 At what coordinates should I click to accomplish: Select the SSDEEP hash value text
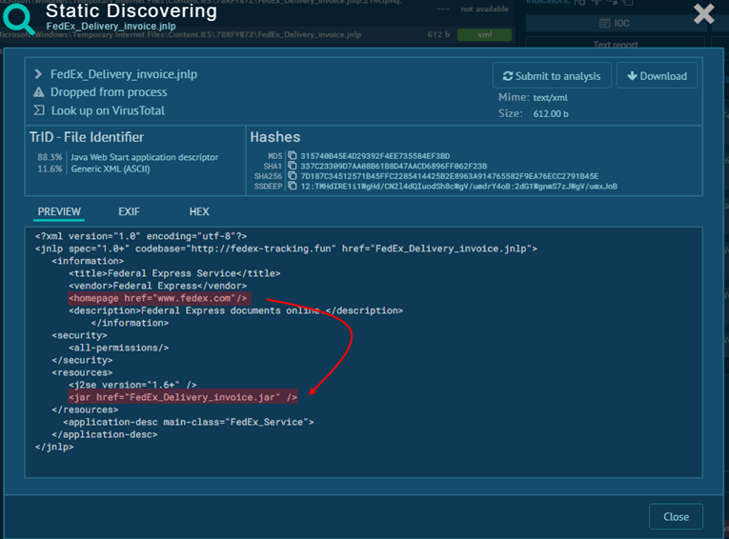coord(459,187)
